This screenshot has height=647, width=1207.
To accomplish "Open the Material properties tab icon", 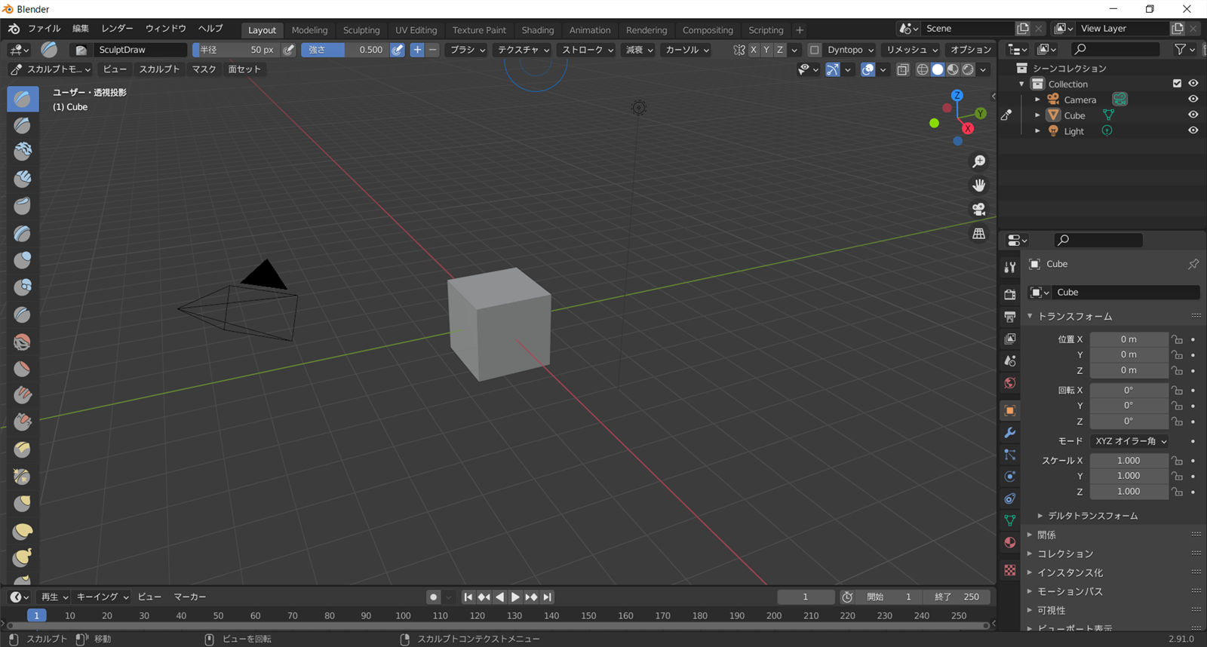I will (x=1009, y=543).
